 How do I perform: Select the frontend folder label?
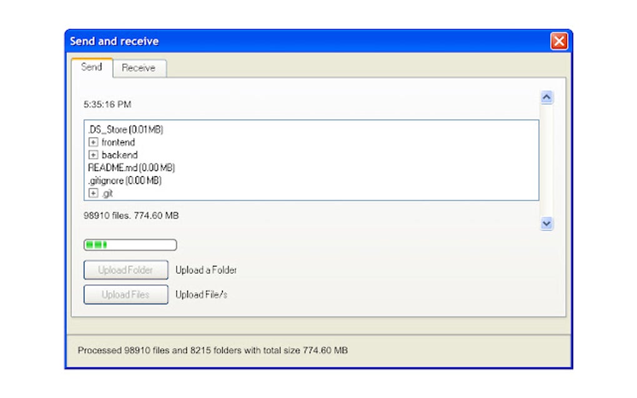coord(118,142)
